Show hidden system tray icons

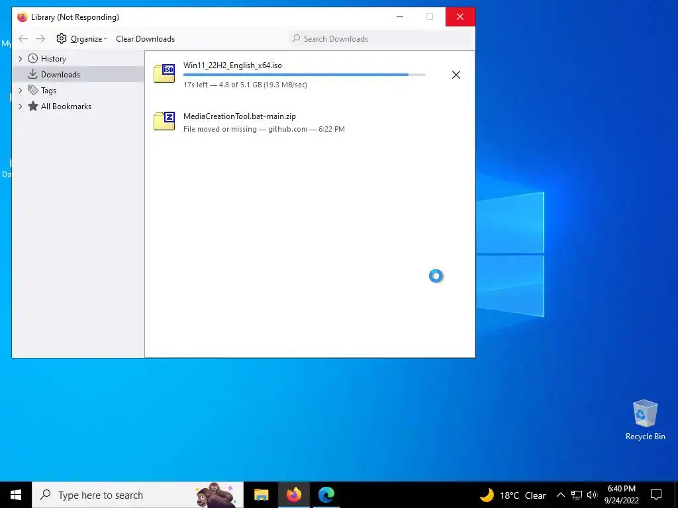pos(560,495)
